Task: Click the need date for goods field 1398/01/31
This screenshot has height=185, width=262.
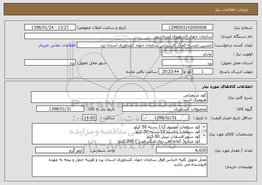Action: [60, 109]
